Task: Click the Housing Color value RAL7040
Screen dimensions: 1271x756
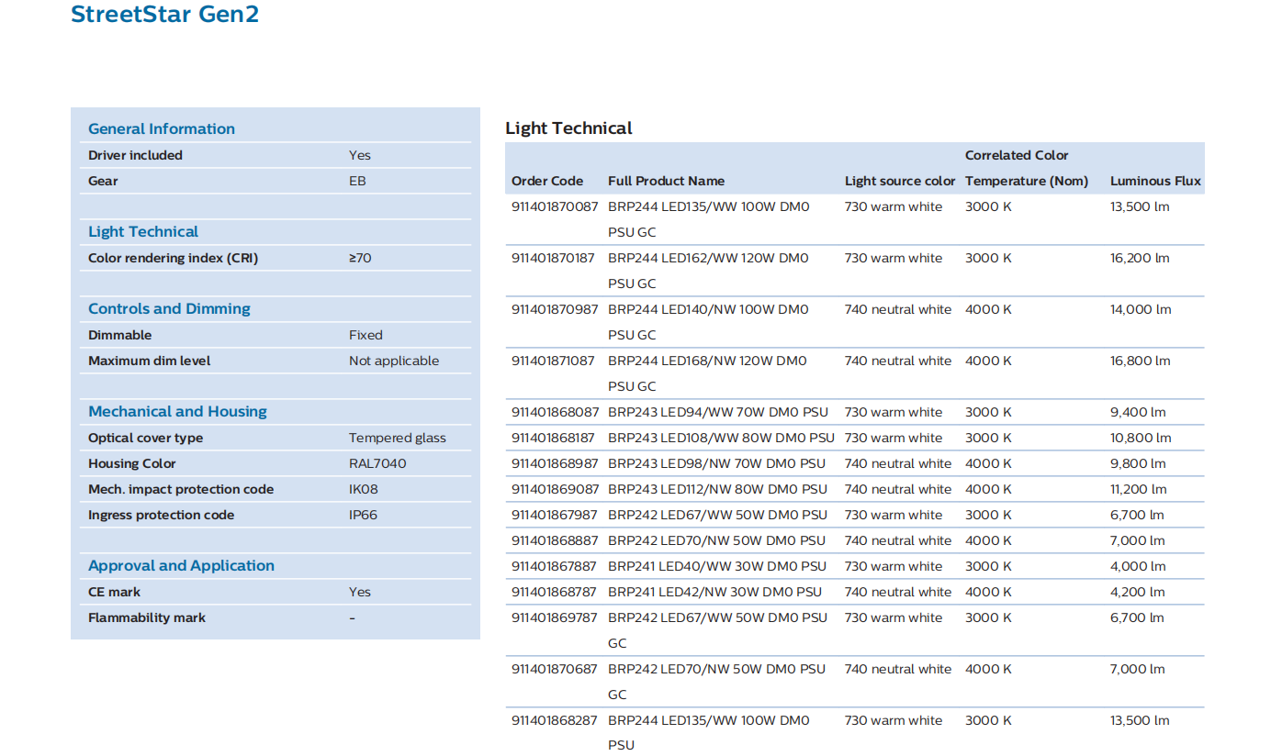Action: tap(377, 463)
